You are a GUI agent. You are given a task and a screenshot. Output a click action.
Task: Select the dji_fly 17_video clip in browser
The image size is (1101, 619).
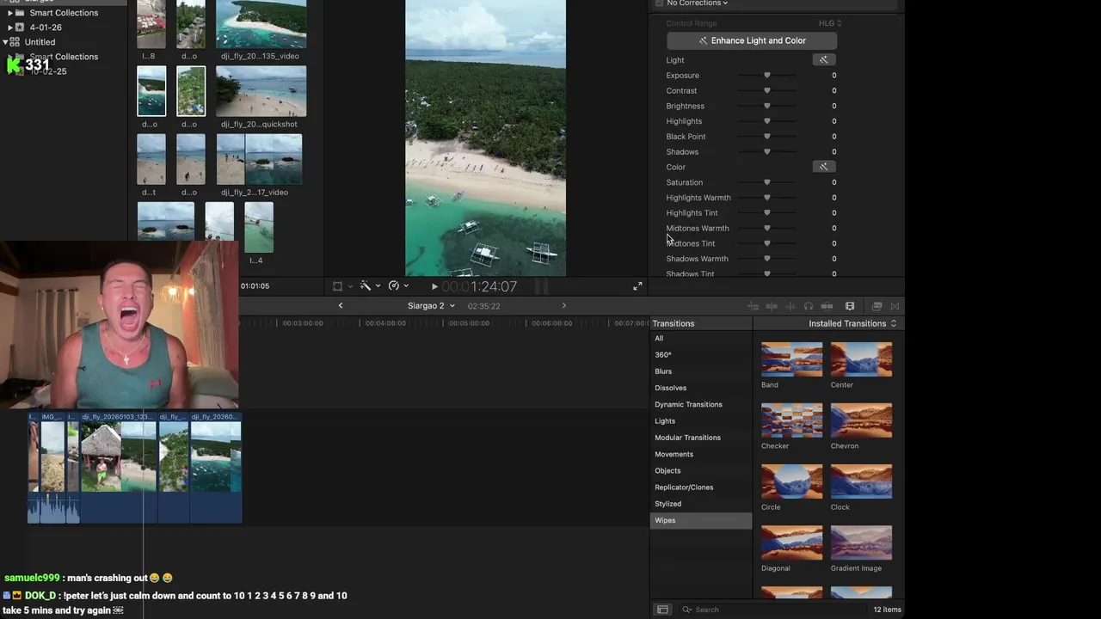click(259, 159)
